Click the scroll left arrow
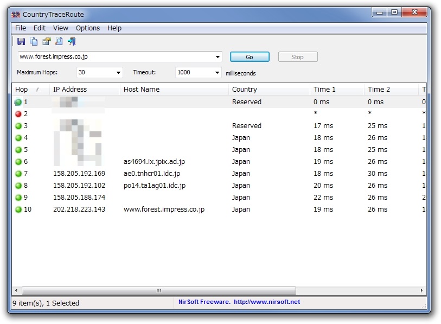Screen dimensions: 441x324 click(x=16, y=290)
